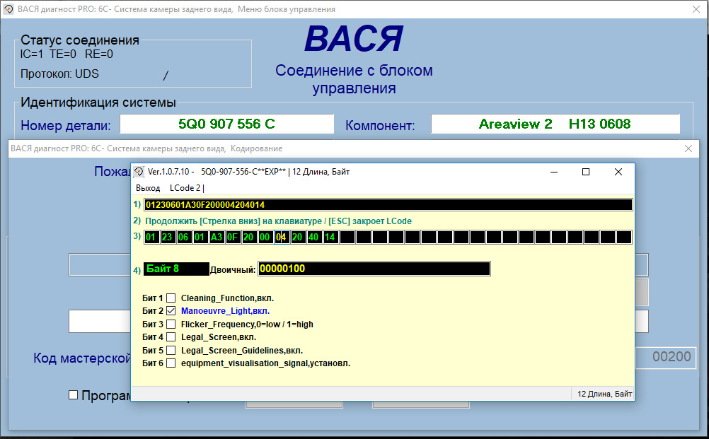Viewport: 709px width, 439px height.
Task: Click the Cleaning_Function,вкл. label text
Action: click(227, 298)
